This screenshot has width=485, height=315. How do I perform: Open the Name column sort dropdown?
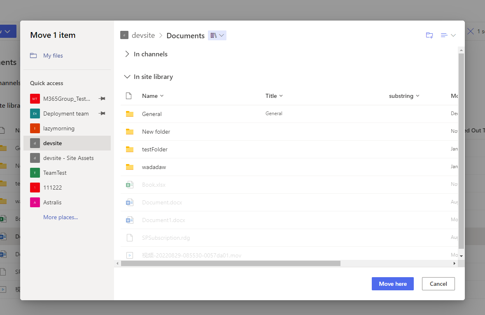tap(162, 96)
